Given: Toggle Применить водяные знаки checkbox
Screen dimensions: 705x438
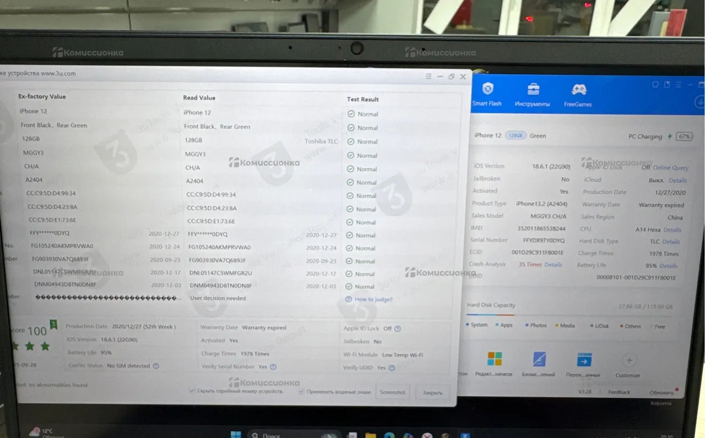Looking at the screenshot, I should click(302, 391).
